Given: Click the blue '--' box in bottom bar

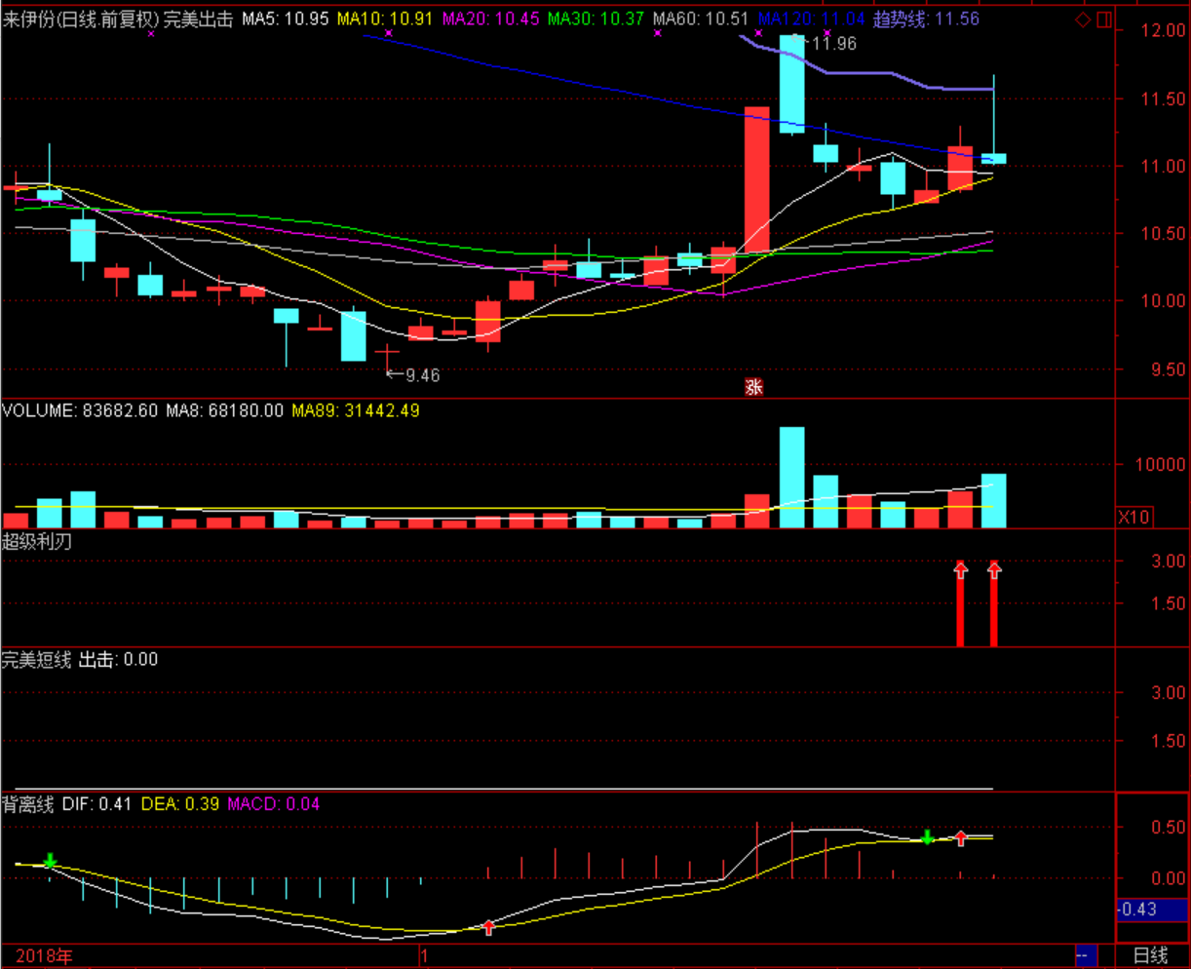Looking at the screenshot, I should pos(1086,955).
